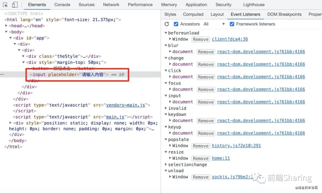Open the history.js?2e10:291 source link

[236, 146]
